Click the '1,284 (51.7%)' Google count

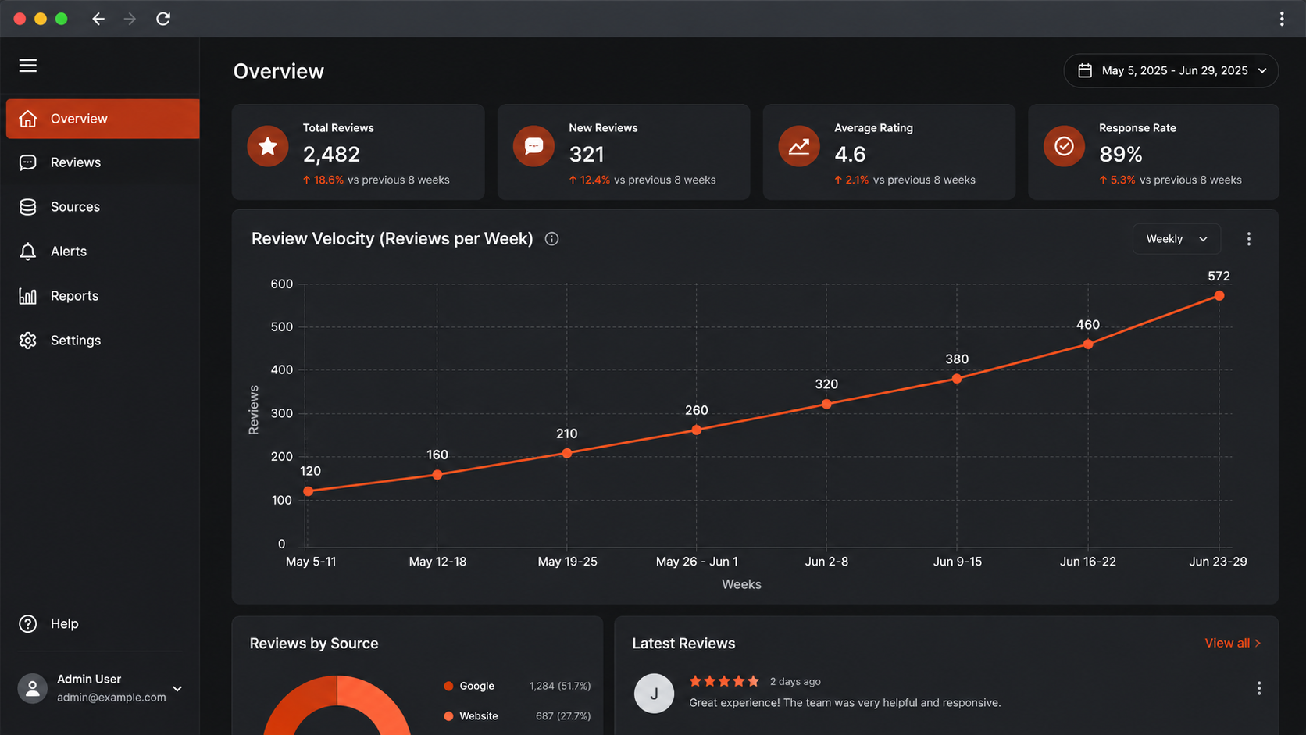[x=560, y=687]
